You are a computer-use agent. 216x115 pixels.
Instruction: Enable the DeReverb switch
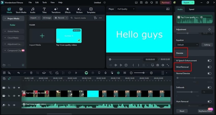pos(209,88)
